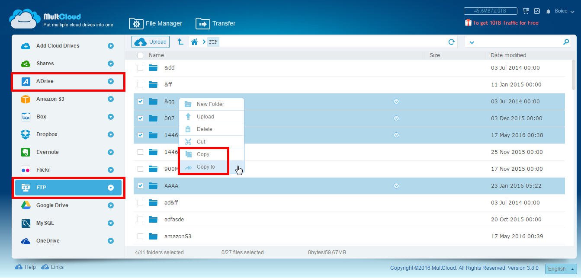Click the shopping cart icon

pyautogui.click(x=526, y=11)
